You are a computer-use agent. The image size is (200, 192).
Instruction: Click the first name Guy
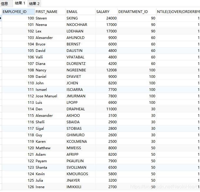50,135
